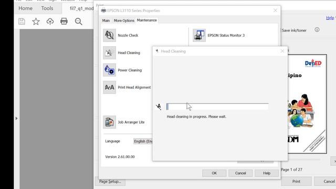Click Cancel in EPSON Properties dialog
Image resolution: width=336 pixels, height=189 pixels.
coord(240,173)
